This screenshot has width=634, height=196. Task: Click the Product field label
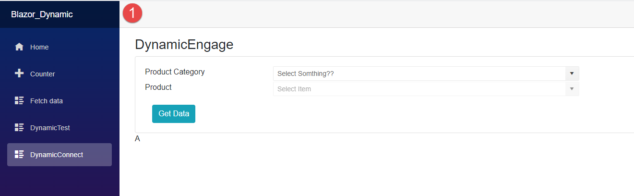[x=158, y=87]
